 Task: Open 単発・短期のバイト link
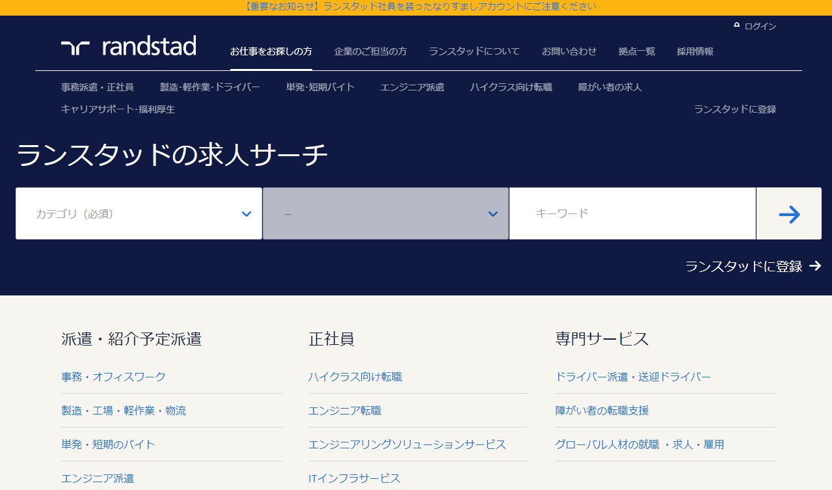pos(108,444)
